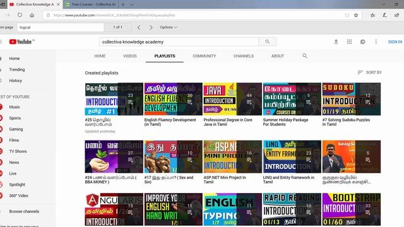
Task: Select the PLAYLISTS tab
Action: (x=165, y=56)
